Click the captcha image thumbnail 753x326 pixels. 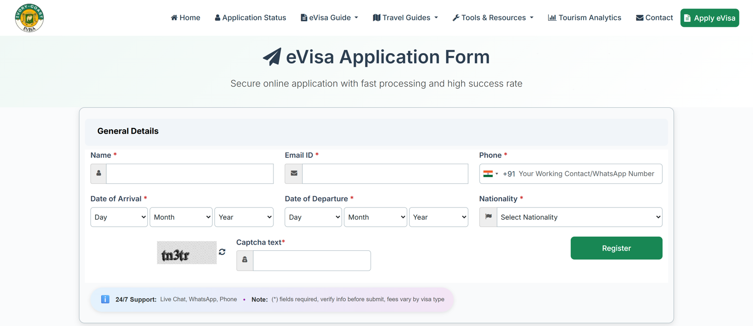pyautogui.click(x=186, y=253)
